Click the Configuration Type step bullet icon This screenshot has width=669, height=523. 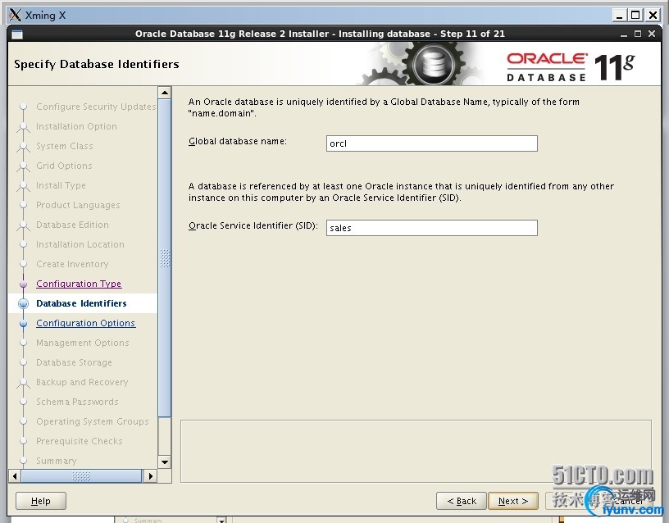pyautogui.click(x=24, y=284)
